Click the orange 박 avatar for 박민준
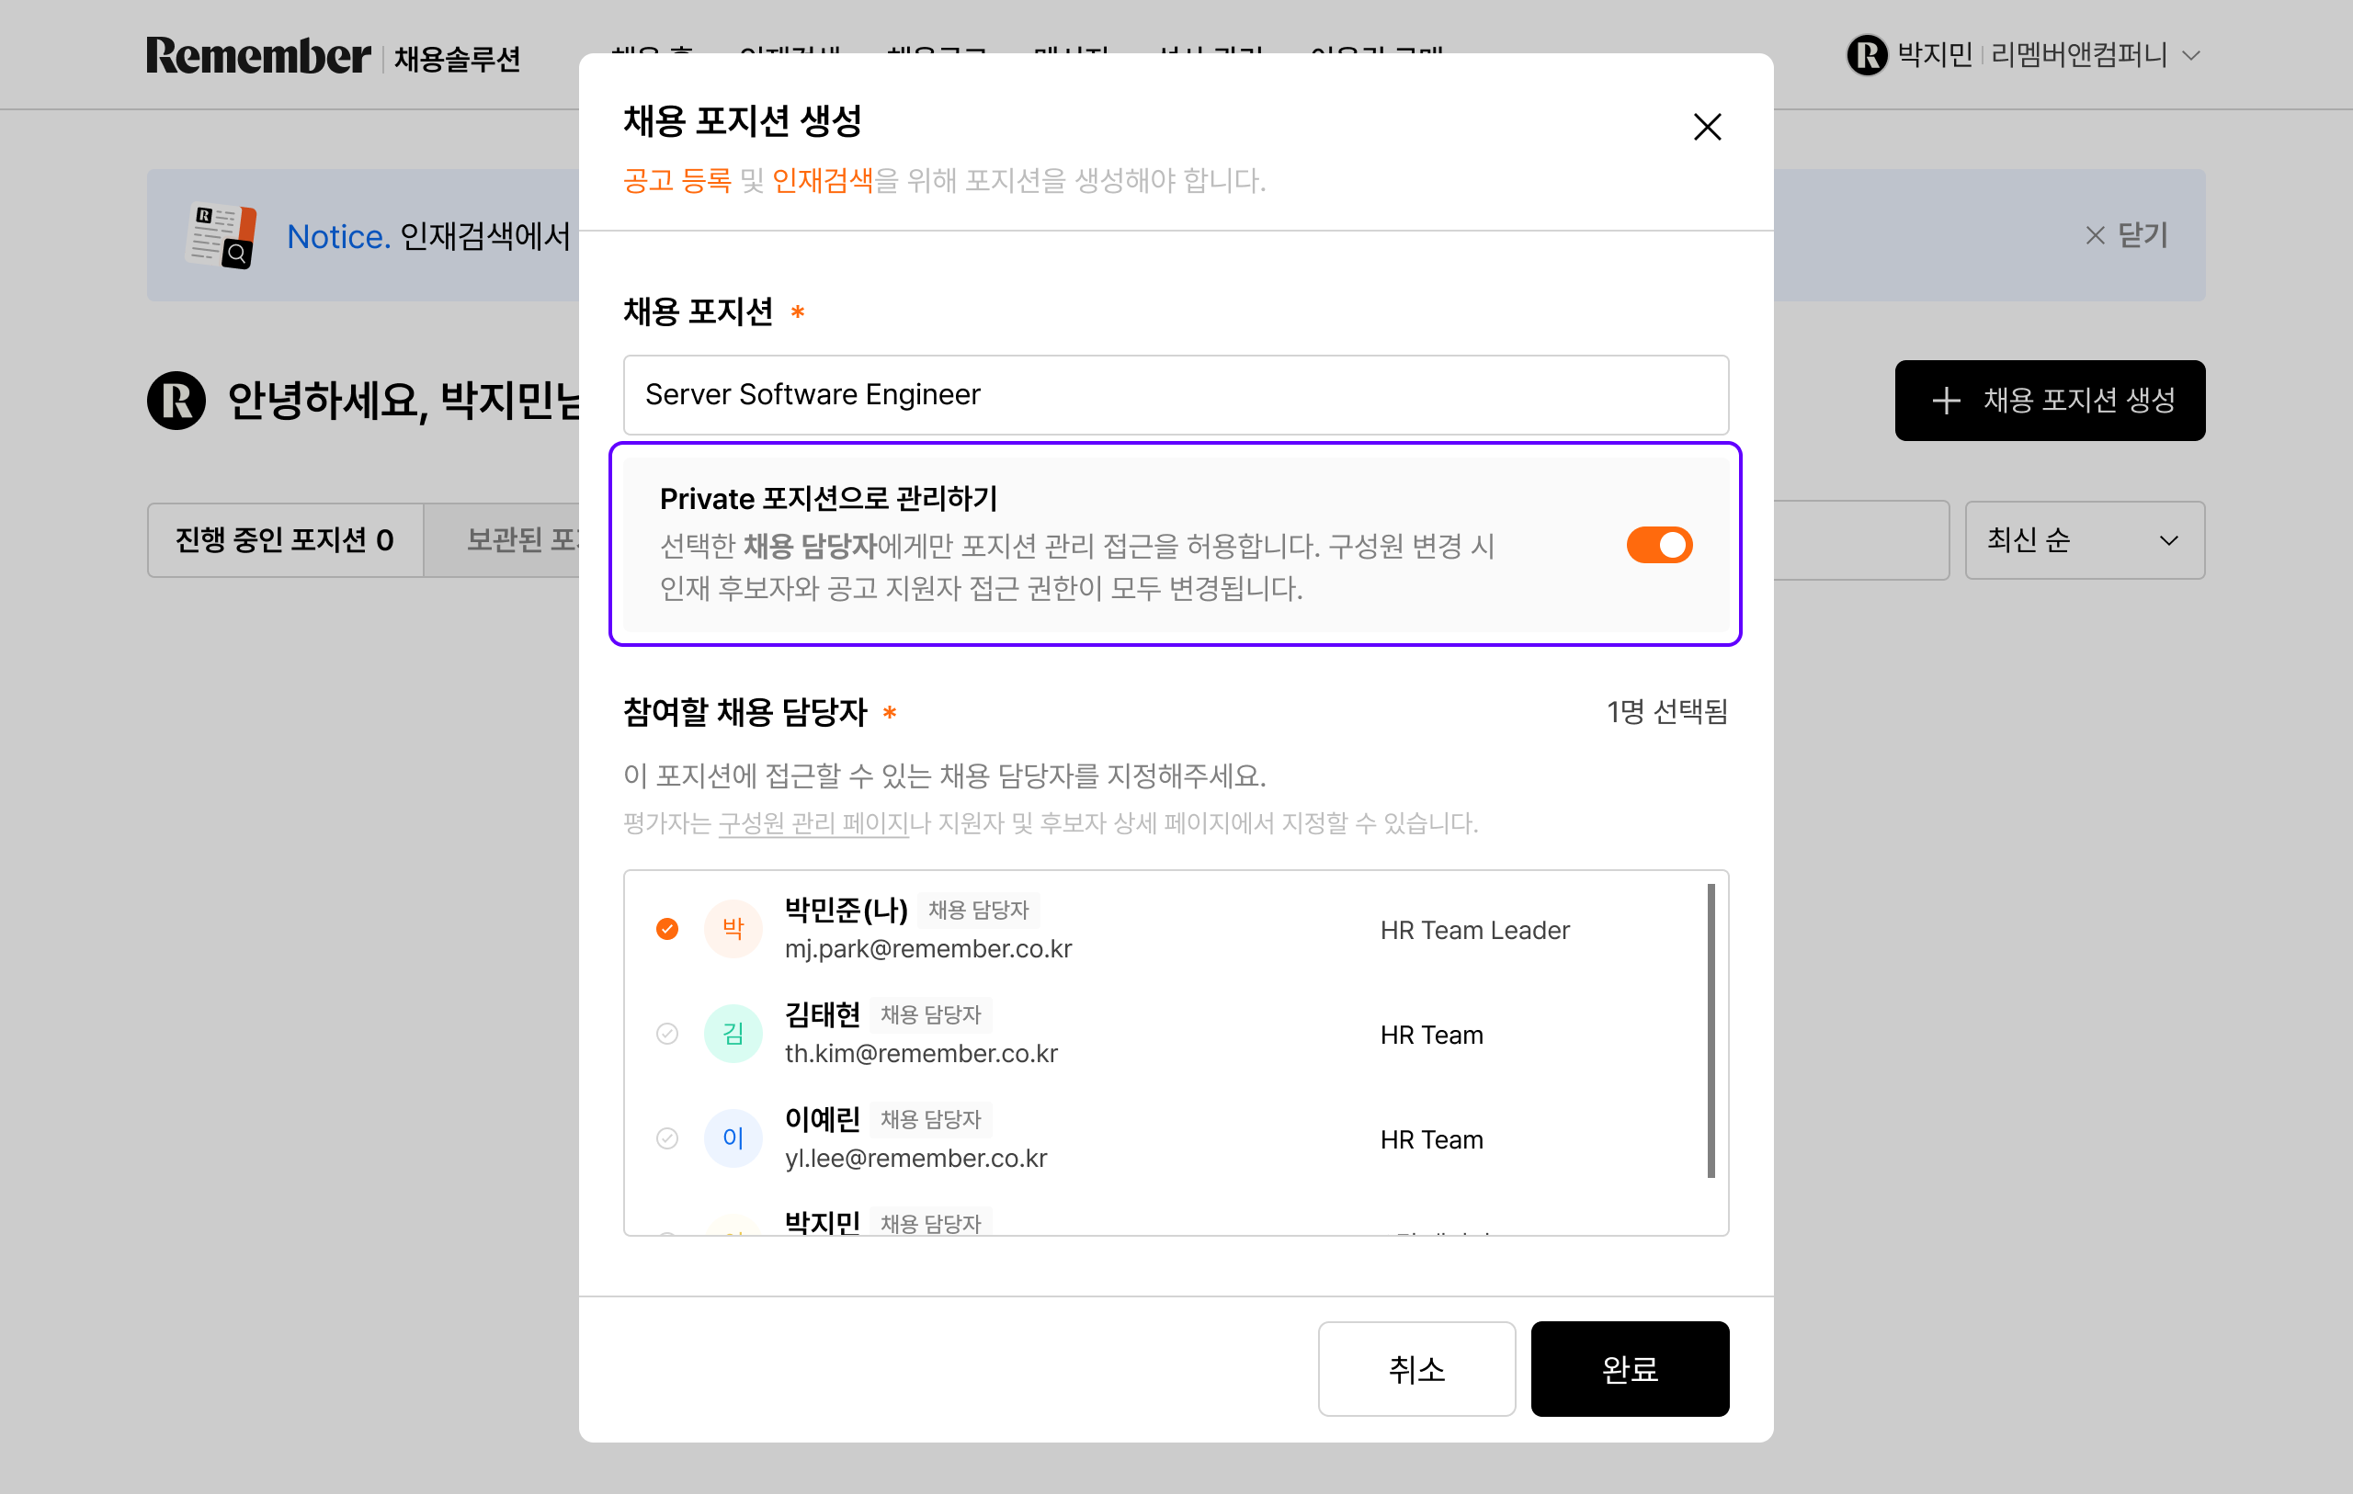Image resolution: width=2353 pixels, height=1494 pixels. (733, 928)
